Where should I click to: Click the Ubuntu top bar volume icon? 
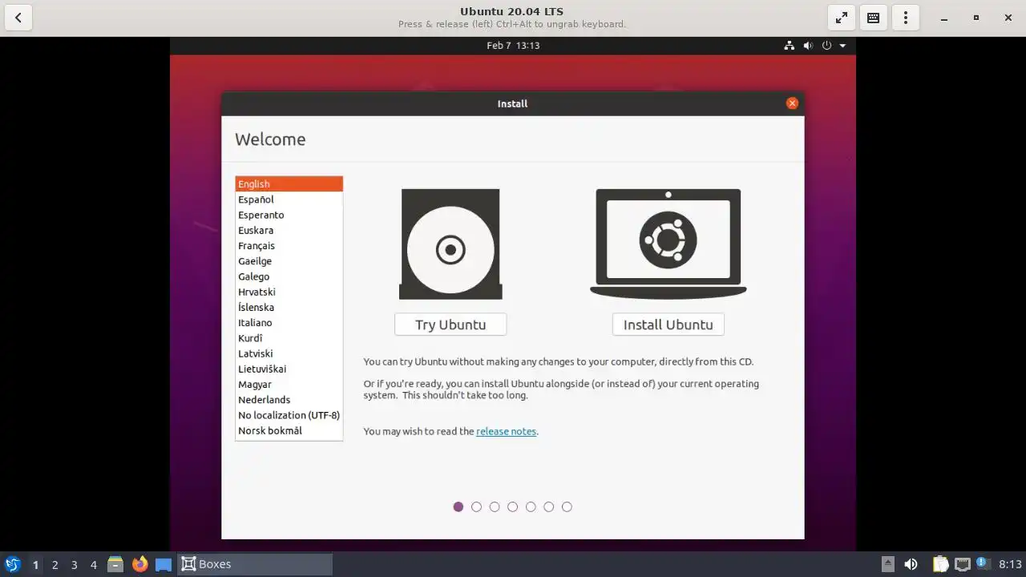pos(808,46)
